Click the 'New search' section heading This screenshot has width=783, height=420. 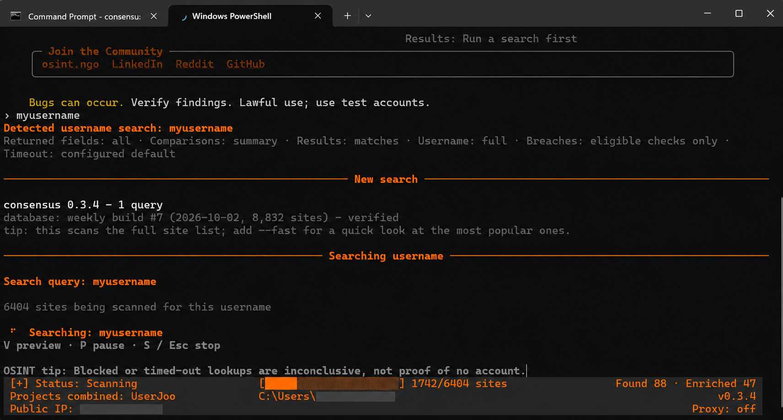pos(386,179)
